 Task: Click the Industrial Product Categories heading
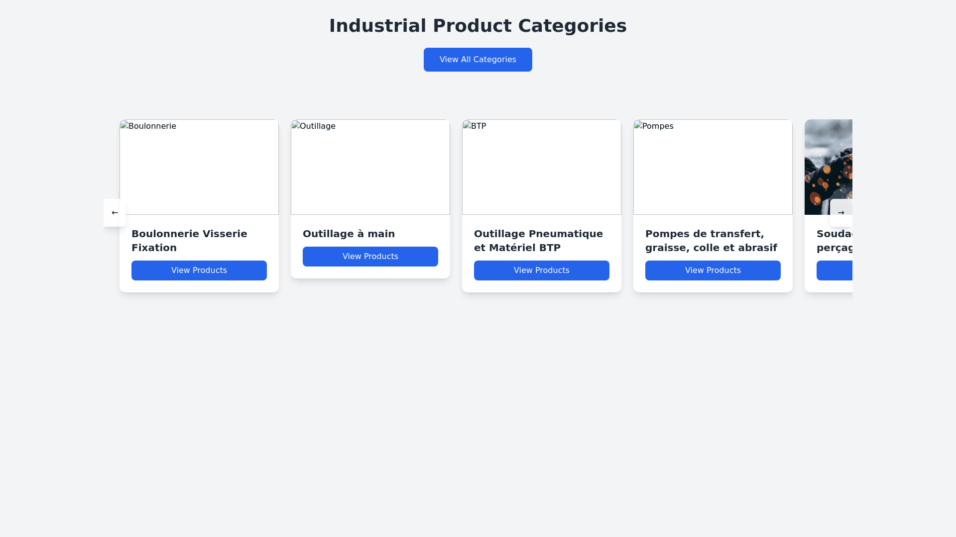click(478, 26)
